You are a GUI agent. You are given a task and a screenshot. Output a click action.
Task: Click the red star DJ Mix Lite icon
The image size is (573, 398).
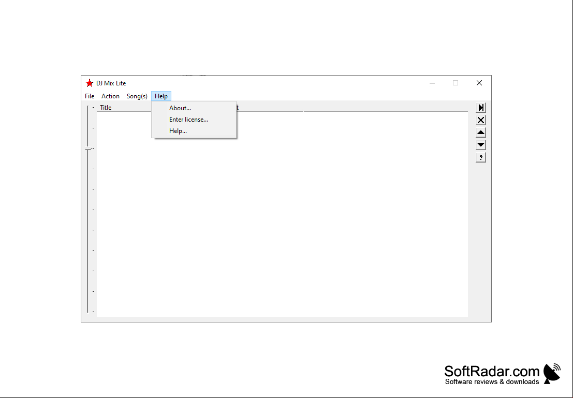point(89,83)
